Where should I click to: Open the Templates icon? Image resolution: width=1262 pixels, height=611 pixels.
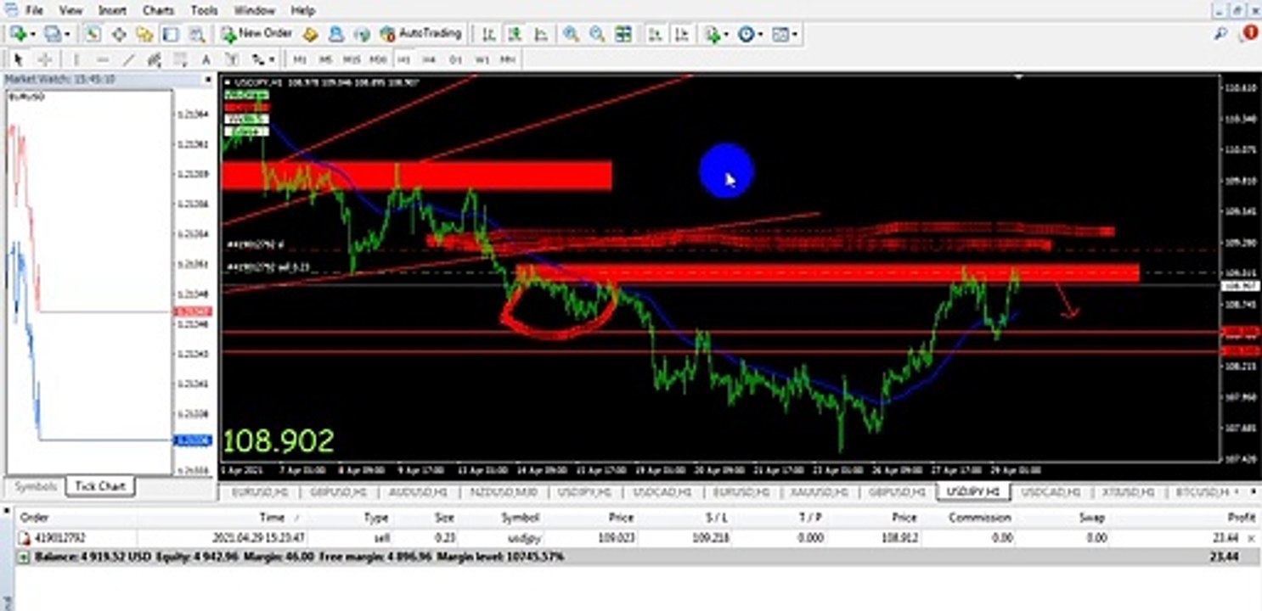(x=780, y=34)
